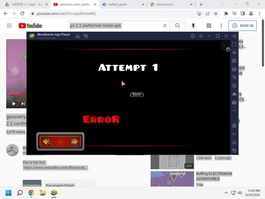
Task: Click BlueStacks rotate/sync icon
Action: coord(234,86)
